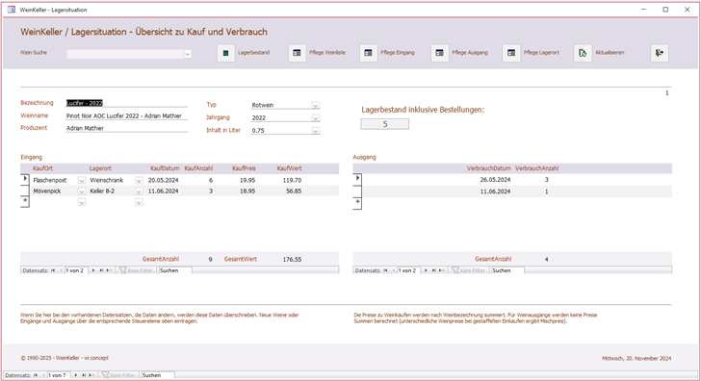Go to next record in Ausgang navigator

click(426, 270)
